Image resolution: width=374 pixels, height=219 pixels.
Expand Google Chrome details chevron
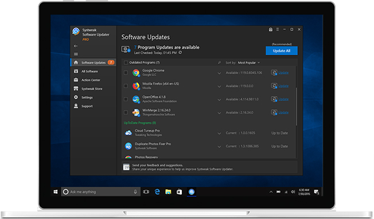[x=219, y=73]
